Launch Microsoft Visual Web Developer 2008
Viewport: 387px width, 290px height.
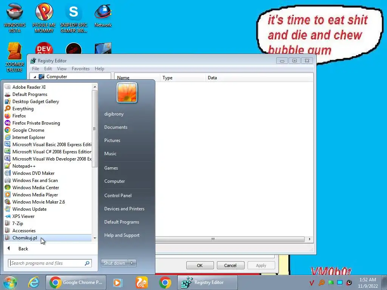[48, 159]
